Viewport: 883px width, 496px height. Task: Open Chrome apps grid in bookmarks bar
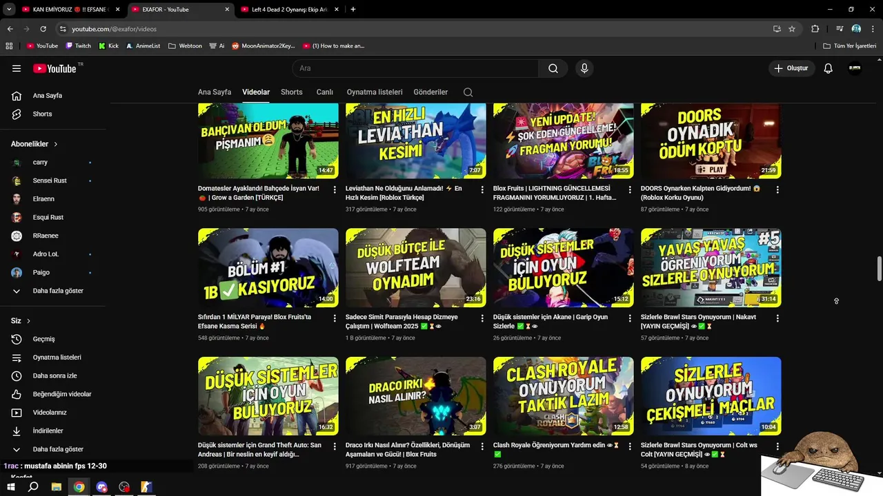(9, 46)
